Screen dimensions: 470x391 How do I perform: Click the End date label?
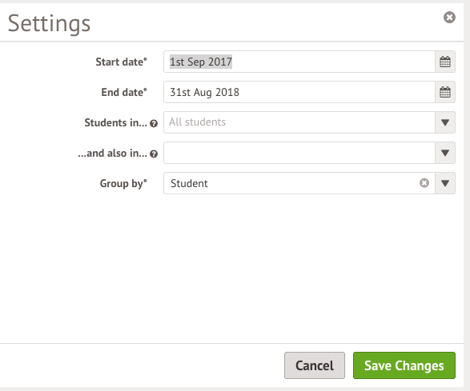[x=124, y=92]
